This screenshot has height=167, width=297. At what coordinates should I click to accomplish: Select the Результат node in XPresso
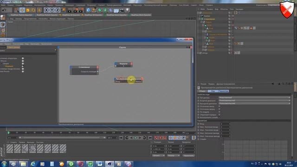(x=123, y=64)
